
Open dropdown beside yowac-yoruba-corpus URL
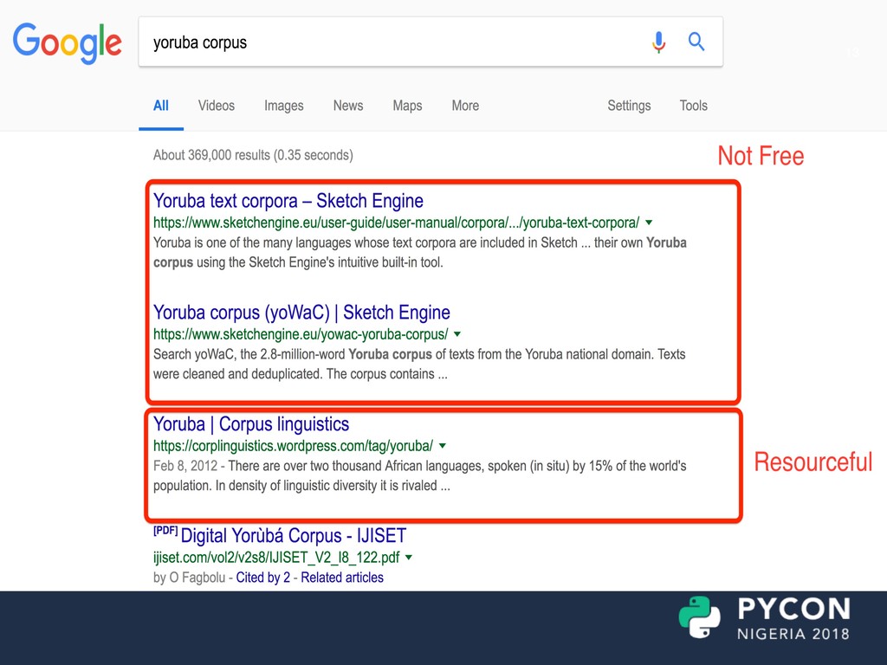point(457,334)
